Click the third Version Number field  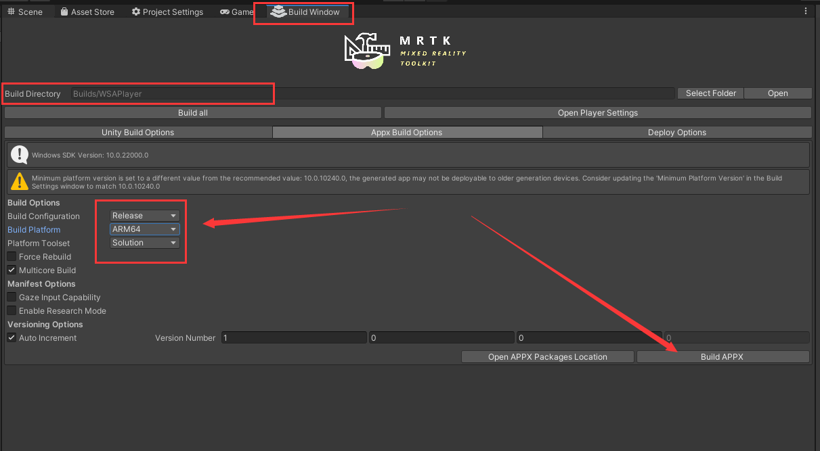589,337
